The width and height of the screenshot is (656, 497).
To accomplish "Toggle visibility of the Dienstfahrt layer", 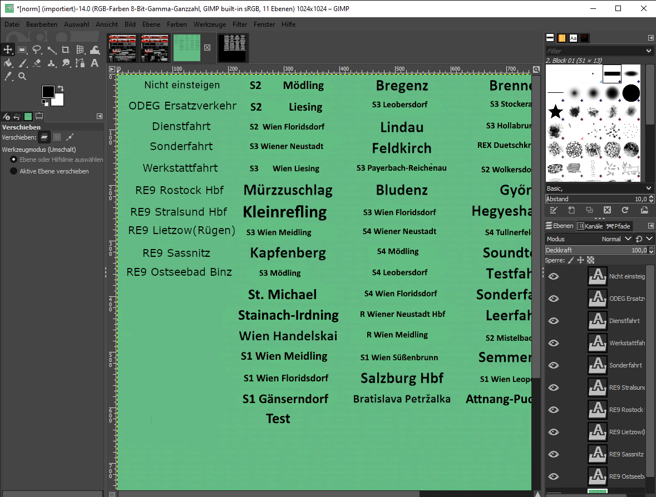I will point(554,321).
